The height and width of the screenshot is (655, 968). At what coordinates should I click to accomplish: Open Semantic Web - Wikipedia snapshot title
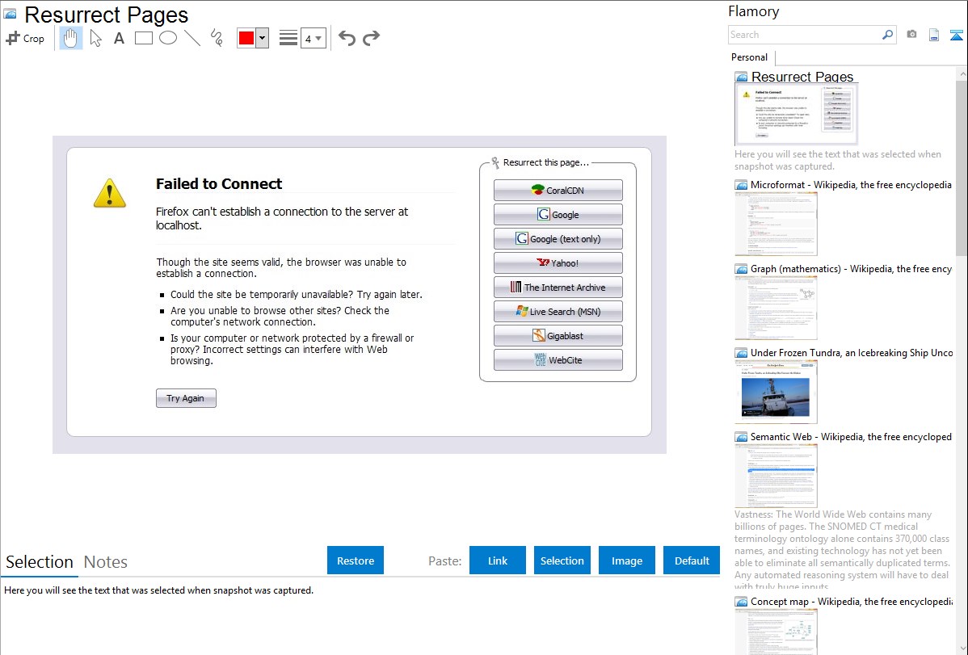pos(851,436)
